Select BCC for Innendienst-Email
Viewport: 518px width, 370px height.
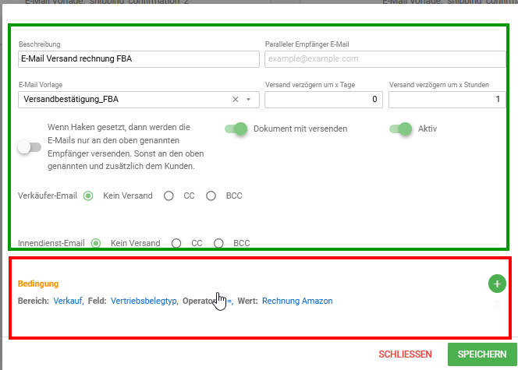click(x=218, y=243)
